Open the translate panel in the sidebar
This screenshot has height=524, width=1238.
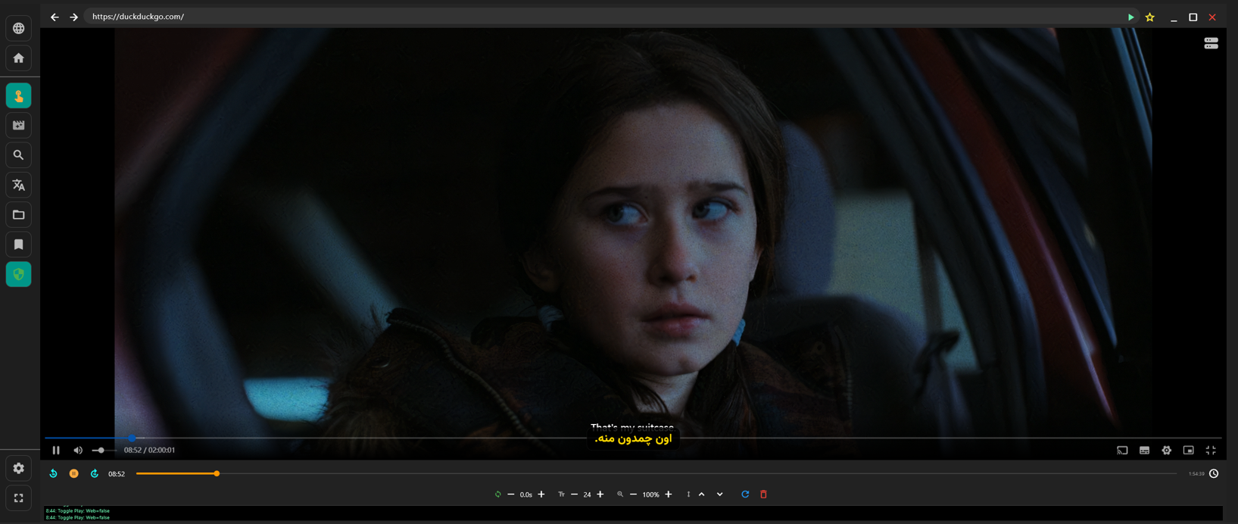click(18, 185)
